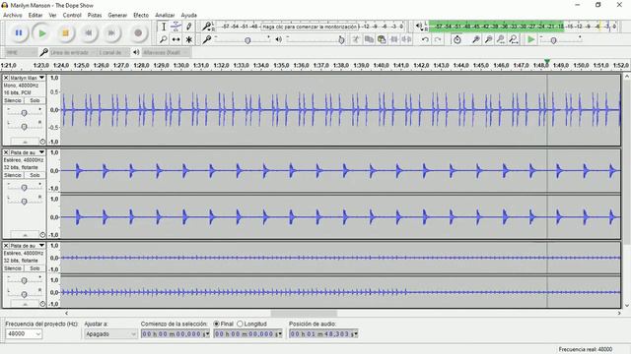The width and height of the screenshot is (631, 354).
Task: Click the recording meter microphone icon
Action: tap(206, 27)
